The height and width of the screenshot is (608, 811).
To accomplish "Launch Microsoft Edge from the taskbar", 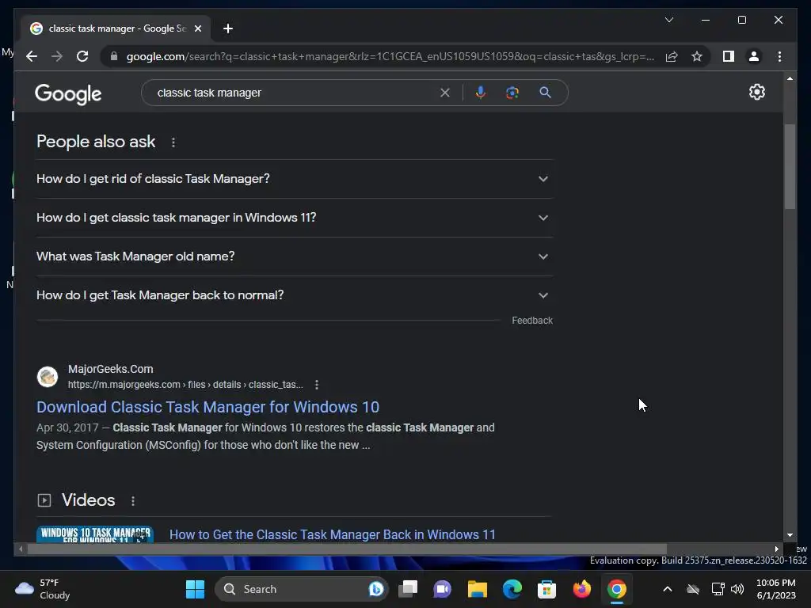I will click(512, 589).
